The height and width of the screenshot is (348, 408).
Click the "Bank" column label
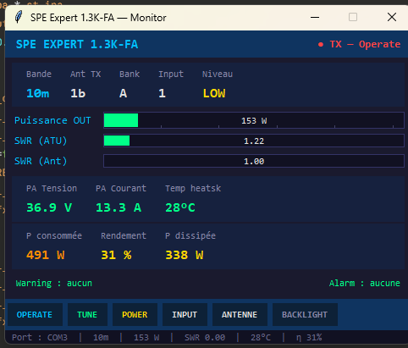click(130, 74)
